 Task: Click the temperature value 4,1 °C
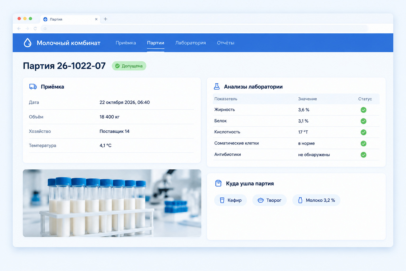point(105,146)
